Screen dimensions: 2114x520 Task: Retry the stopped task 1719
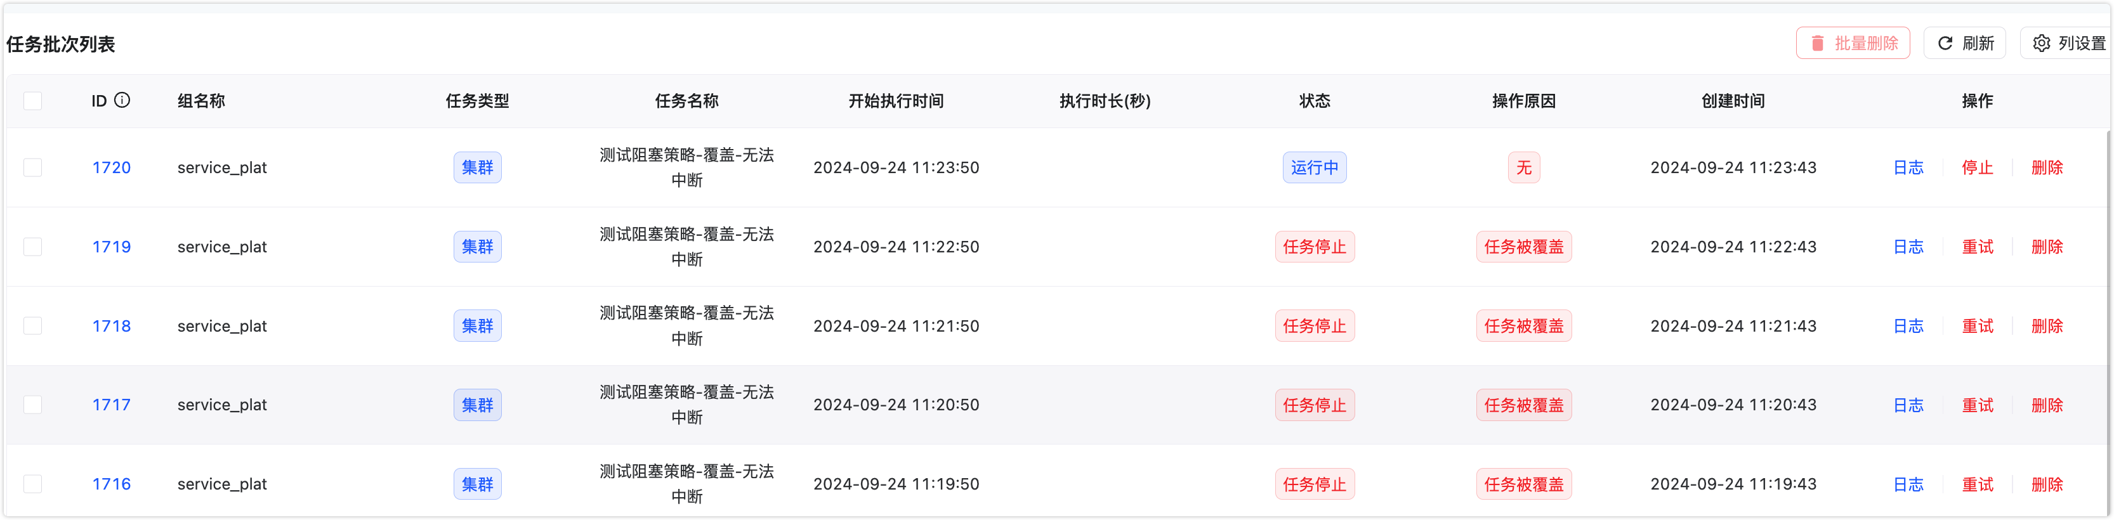[x=1977, y=247]
